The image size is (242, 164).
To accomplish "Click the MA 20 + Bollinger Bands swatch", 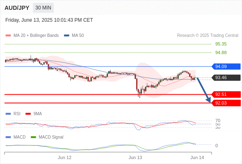I will (8, 36).
